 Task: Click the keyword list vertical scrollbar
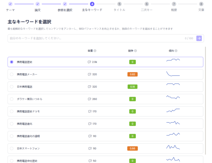coord(205,101)
